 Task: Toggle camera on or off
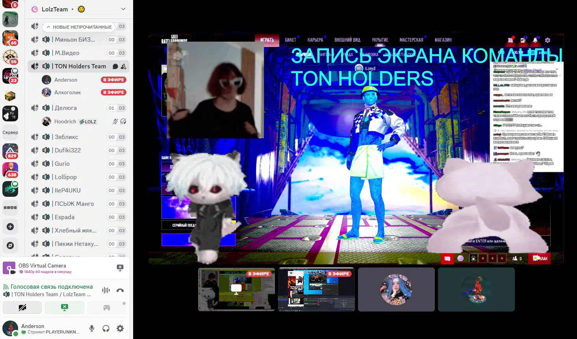(x=22, y=308)
